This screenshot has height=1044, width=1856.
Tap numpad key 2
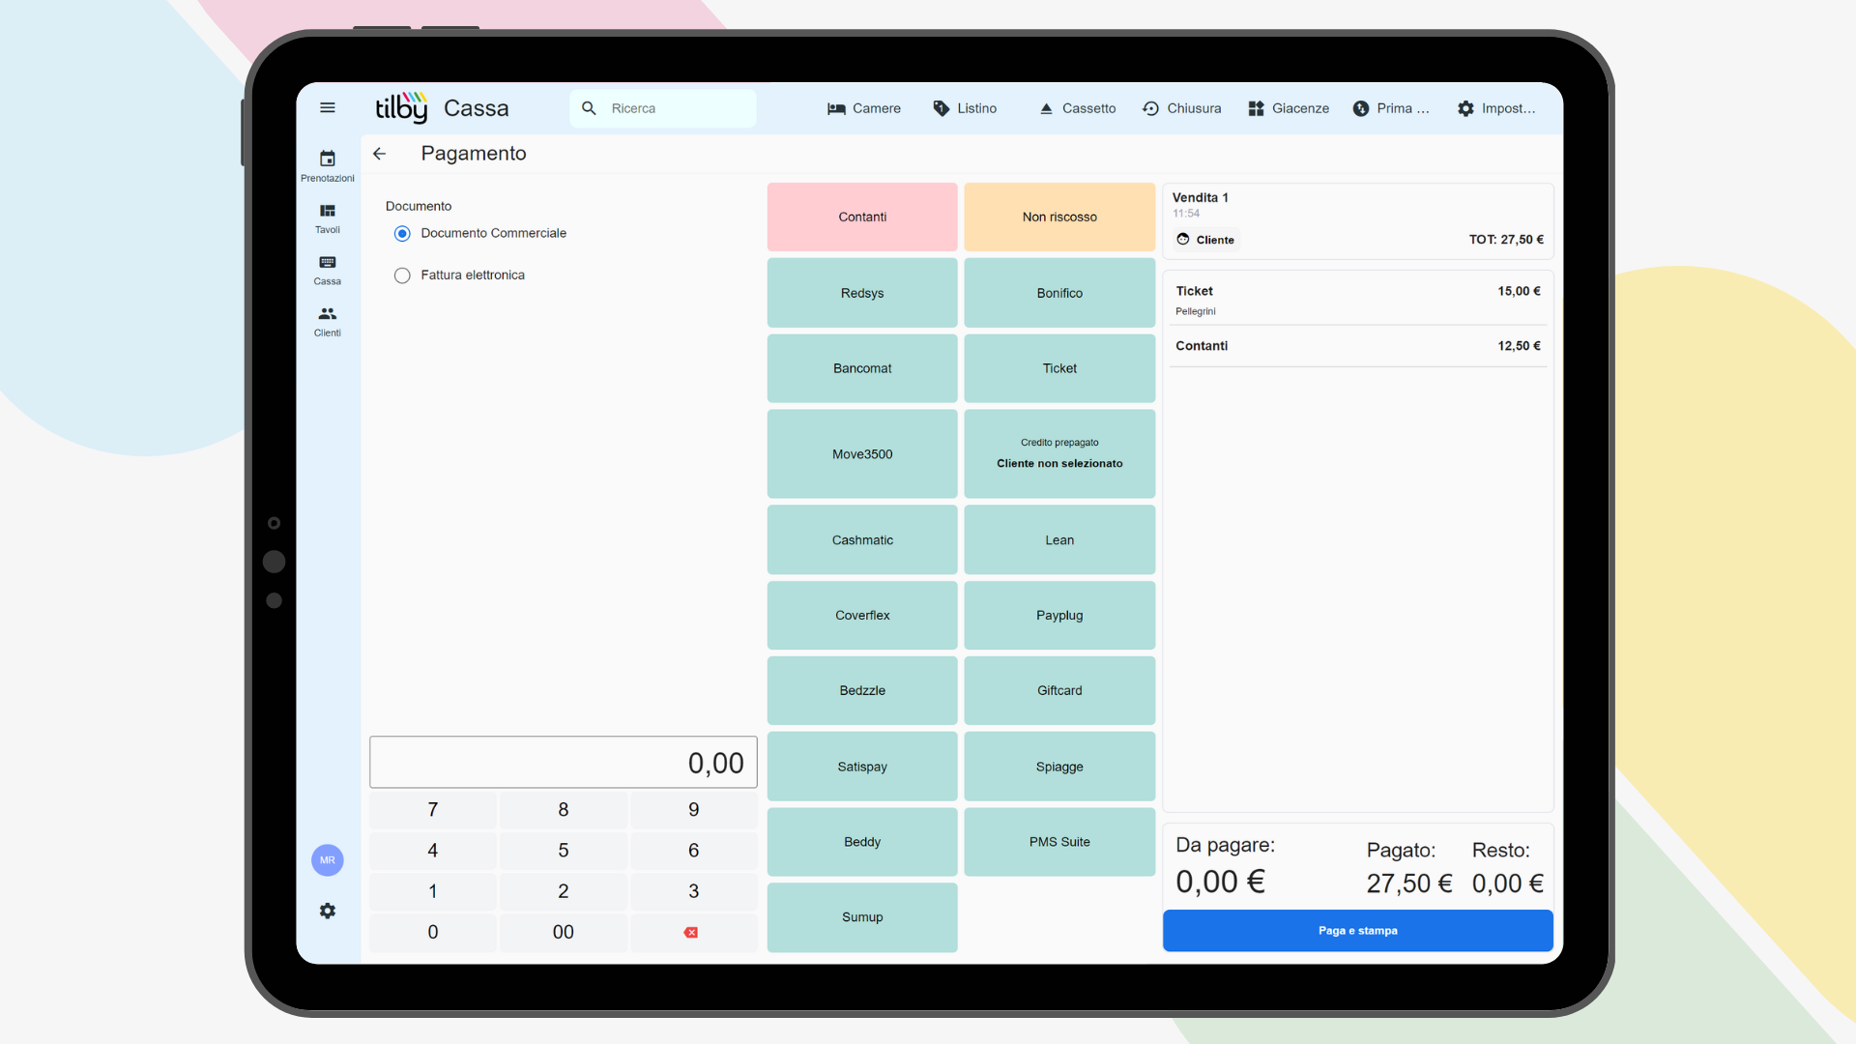point(564,891)
